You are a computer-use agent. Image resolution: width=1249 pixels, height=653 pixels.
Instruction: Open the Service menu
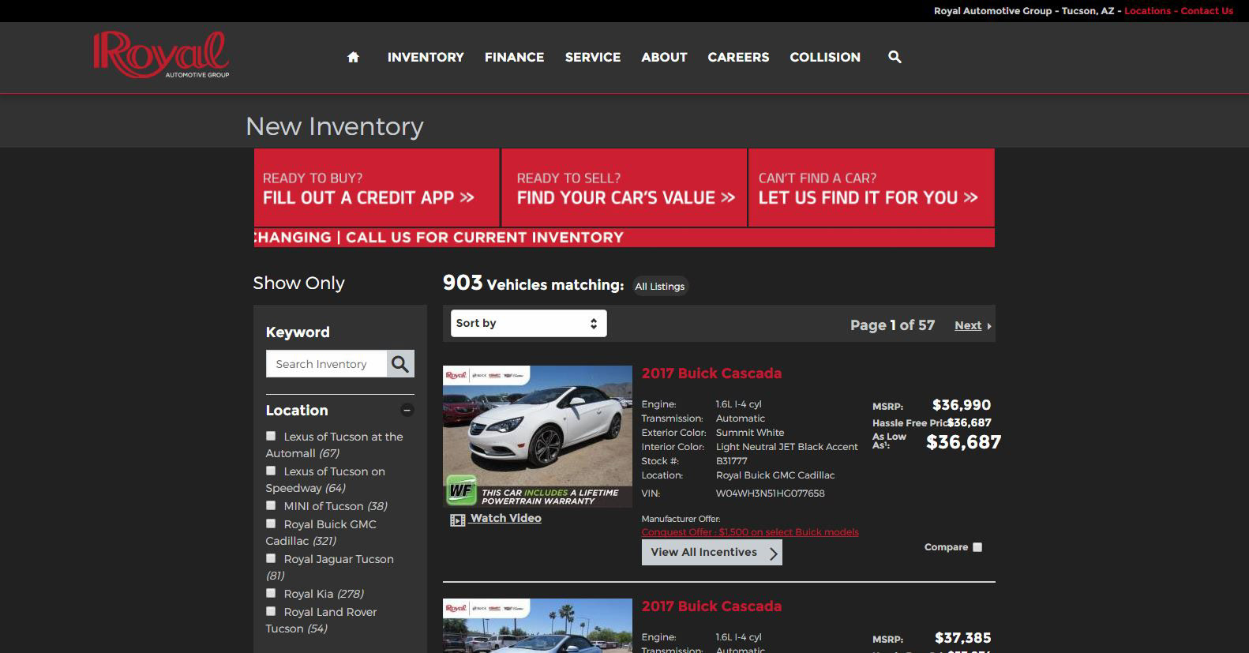coord(593,57)
